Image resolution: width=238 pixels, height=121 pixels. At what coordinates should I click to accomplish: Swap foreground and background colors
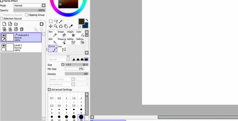coord(87,20)
